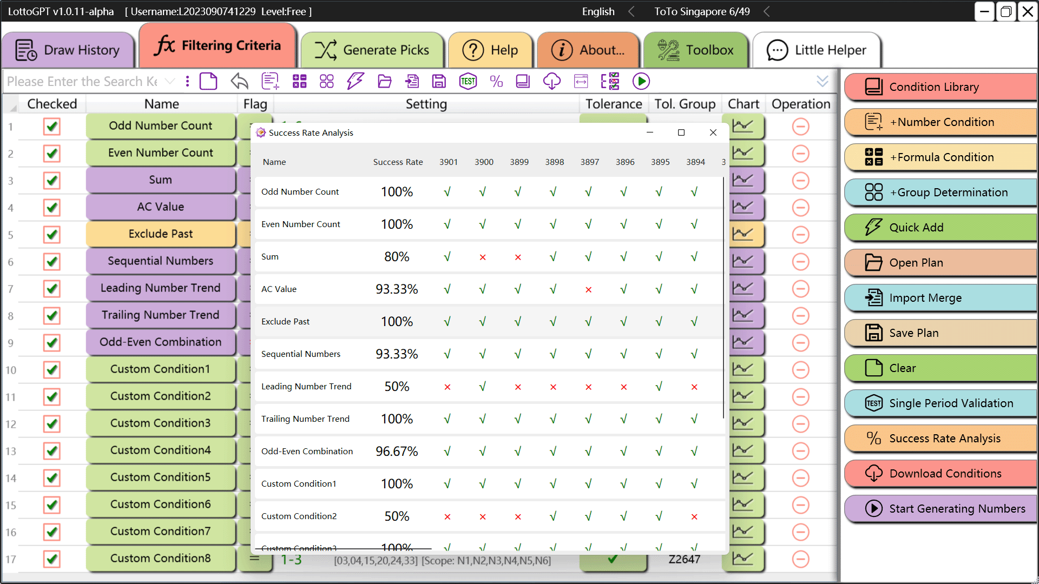This screenshot has width=1039, height=584.
Task: Click the new document toolbar icon
Action: point(208,82)
